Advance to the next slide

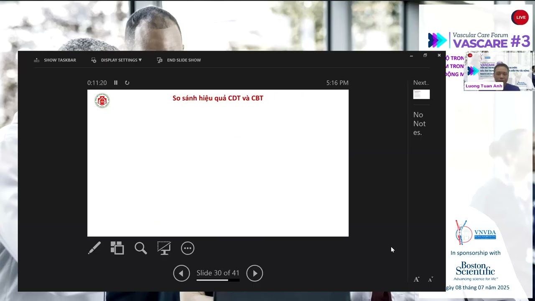pyautogui.click(x=255, y=273)
